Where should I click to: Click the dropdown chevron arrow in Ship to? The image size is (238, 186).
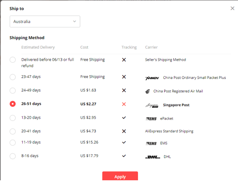pyautogui.click(x=74, y=22)
